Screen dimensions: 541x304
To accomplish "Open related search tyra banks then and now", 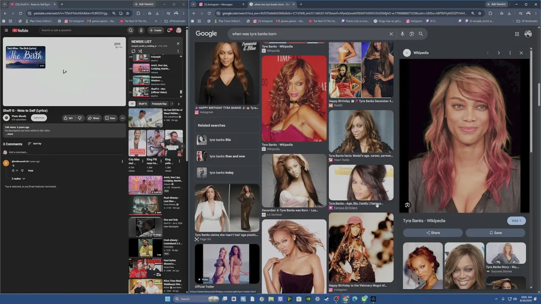I will pyautogui.click(x=227, y=156).
